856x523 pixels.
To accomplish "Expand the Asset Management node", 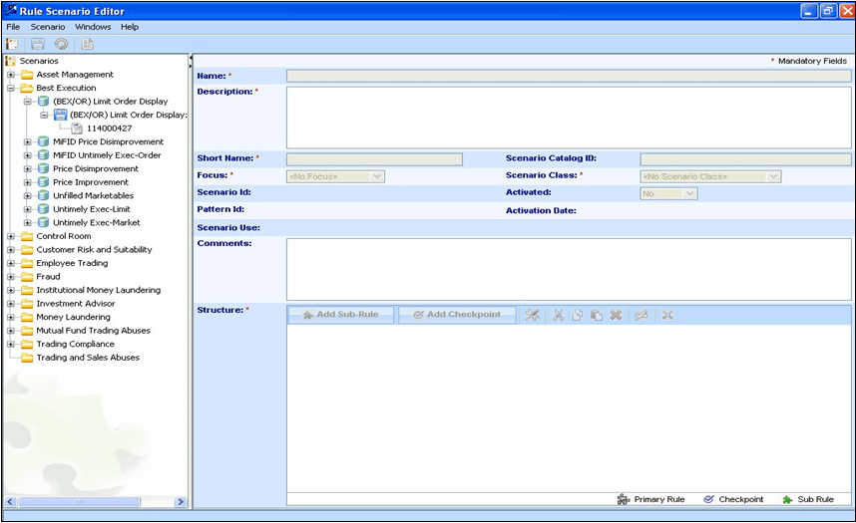I will tap(11, 75).
